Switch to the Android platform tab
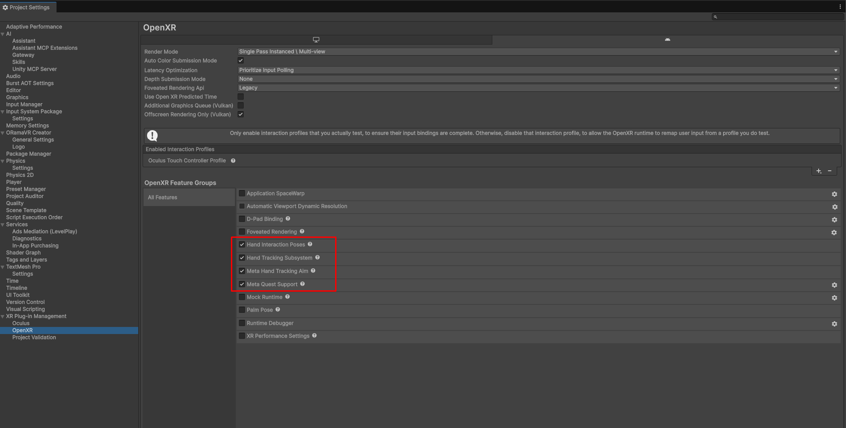Screen dimensions: 846x428 pos(667,40)
